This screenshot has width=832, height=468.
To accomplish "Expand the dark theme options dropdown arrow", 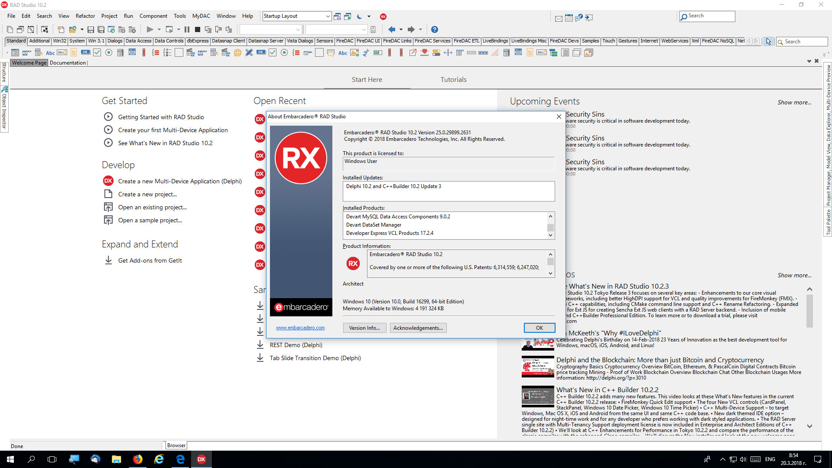I will (369, 16).
